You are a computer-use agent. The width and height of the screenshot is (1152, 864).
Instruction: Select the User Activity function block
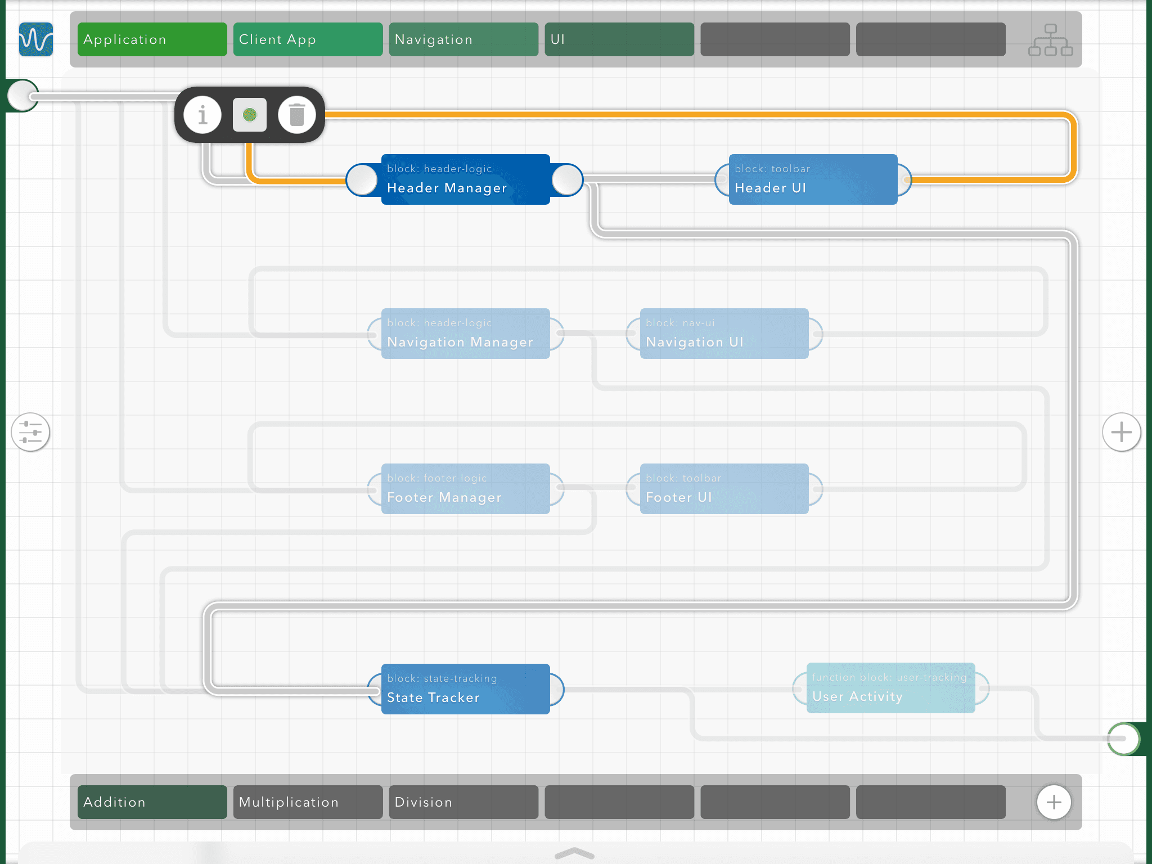(890, 688)
